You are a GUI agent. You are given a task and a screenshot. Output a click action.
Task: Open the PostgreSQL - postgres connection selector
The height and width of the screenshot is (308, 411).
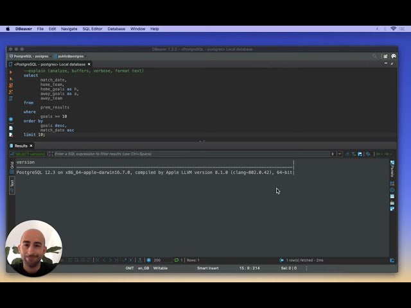click(29, 56)
